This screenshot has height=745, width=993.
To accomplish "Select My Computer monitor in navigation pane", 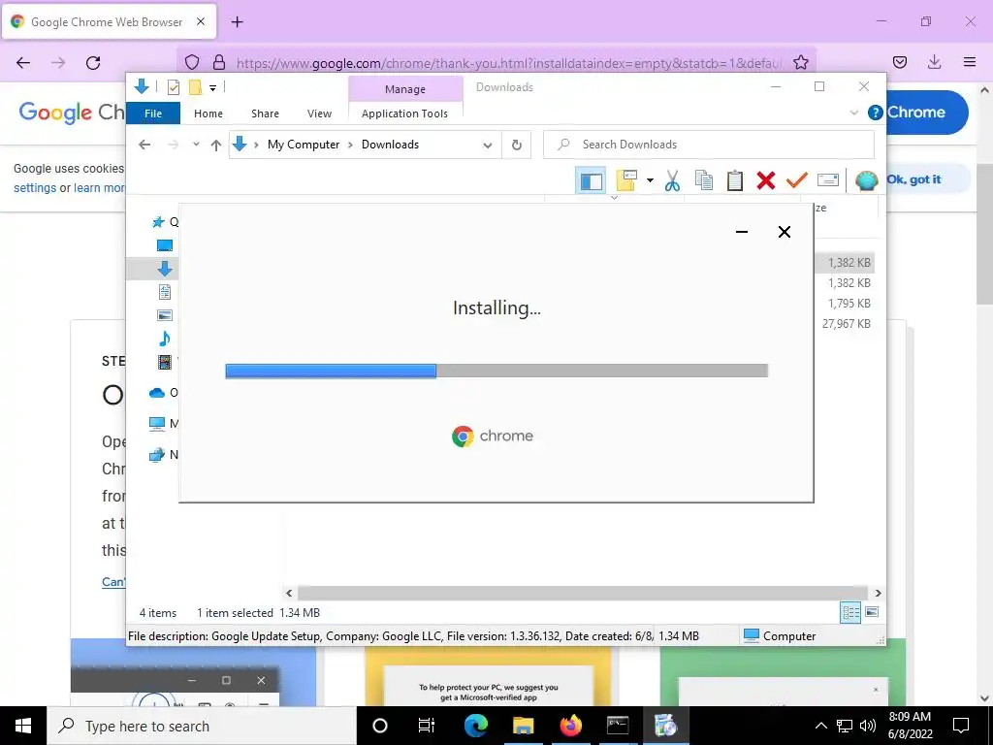I will 156,423.
